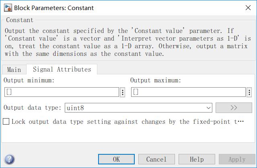This screenshot has height=168, width=257.
Task: Open the three-dot menu beside Output minimum
Action: (122, 92)
